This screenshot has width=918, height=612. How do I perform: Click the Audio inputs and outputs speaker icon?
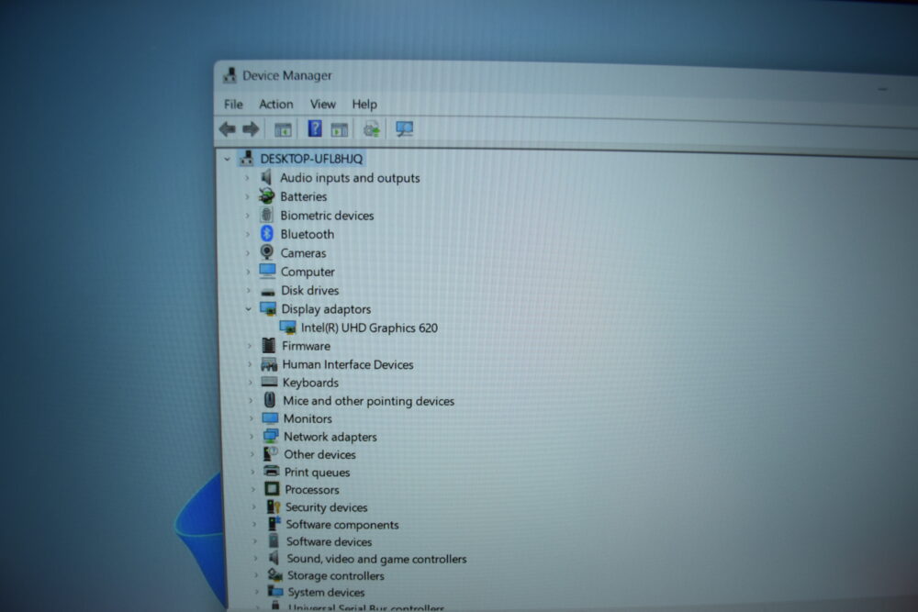tap(266, 177)
